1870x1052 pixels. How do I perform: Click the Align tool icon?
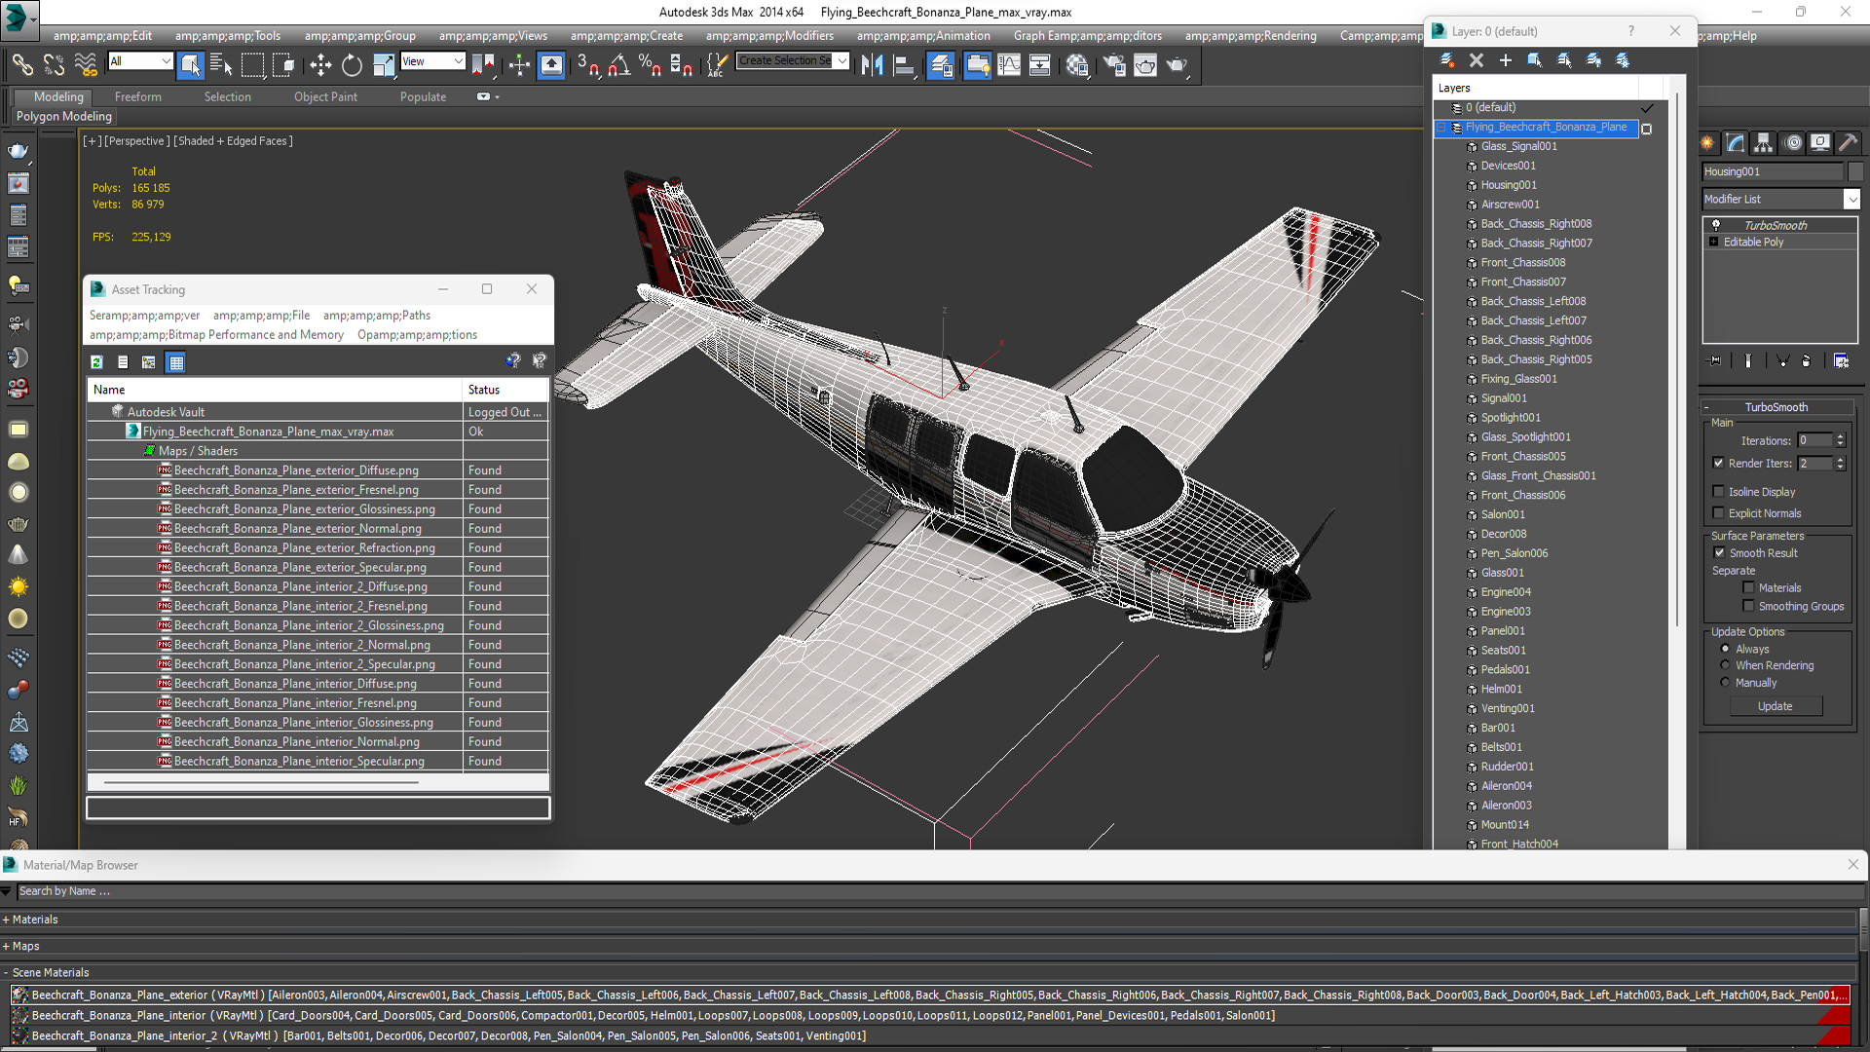(x=905, y=65)
